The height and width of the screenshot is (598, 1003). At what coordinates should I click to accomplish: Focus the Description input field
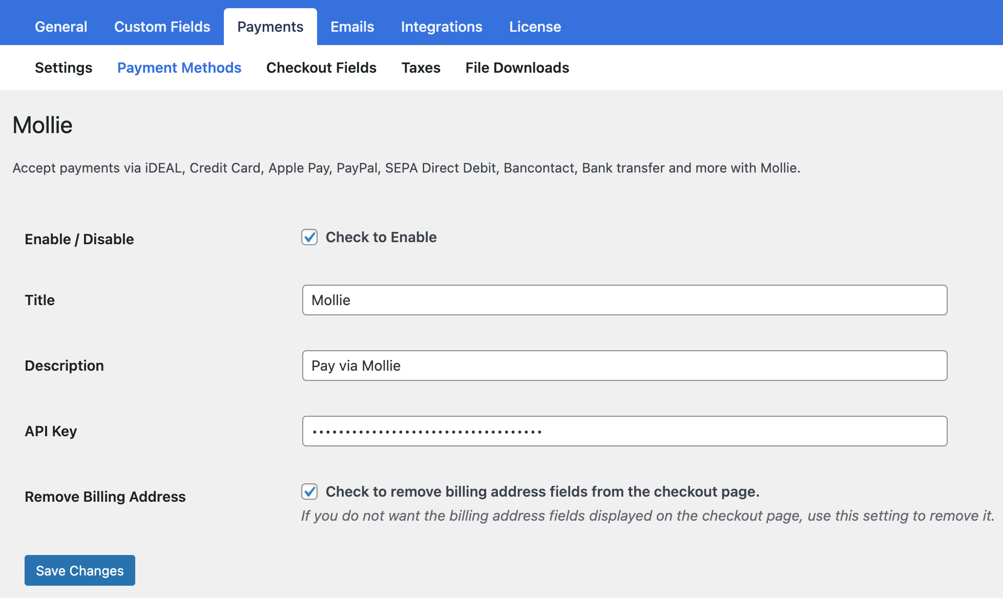coord(624,366)
